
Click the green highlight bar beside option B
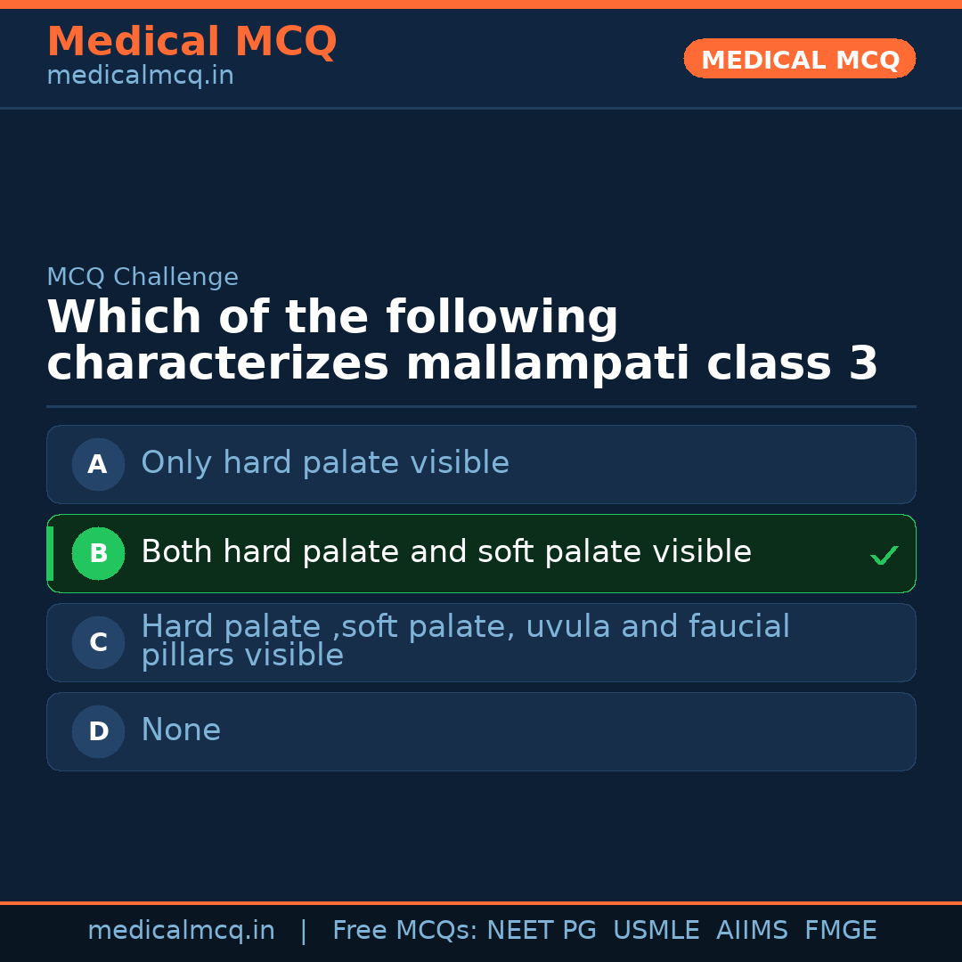[51, 553]
